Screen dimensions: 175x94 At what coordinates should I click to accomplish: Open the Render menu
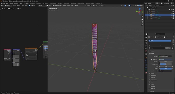[11, 3]
